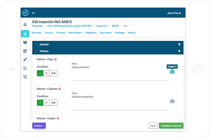Select the Inspections tab
Viewport: 210px width, 139px height.
click(x=91, y=33)
